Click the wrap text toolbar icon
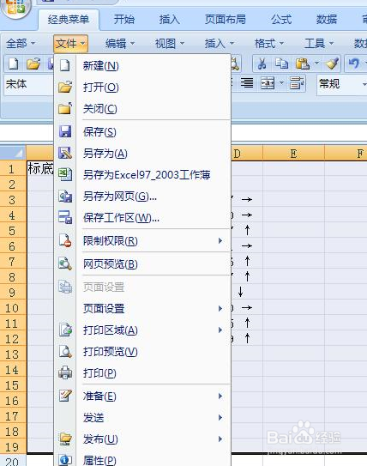This screenshot has height=466, width=367. coord(297,83)
